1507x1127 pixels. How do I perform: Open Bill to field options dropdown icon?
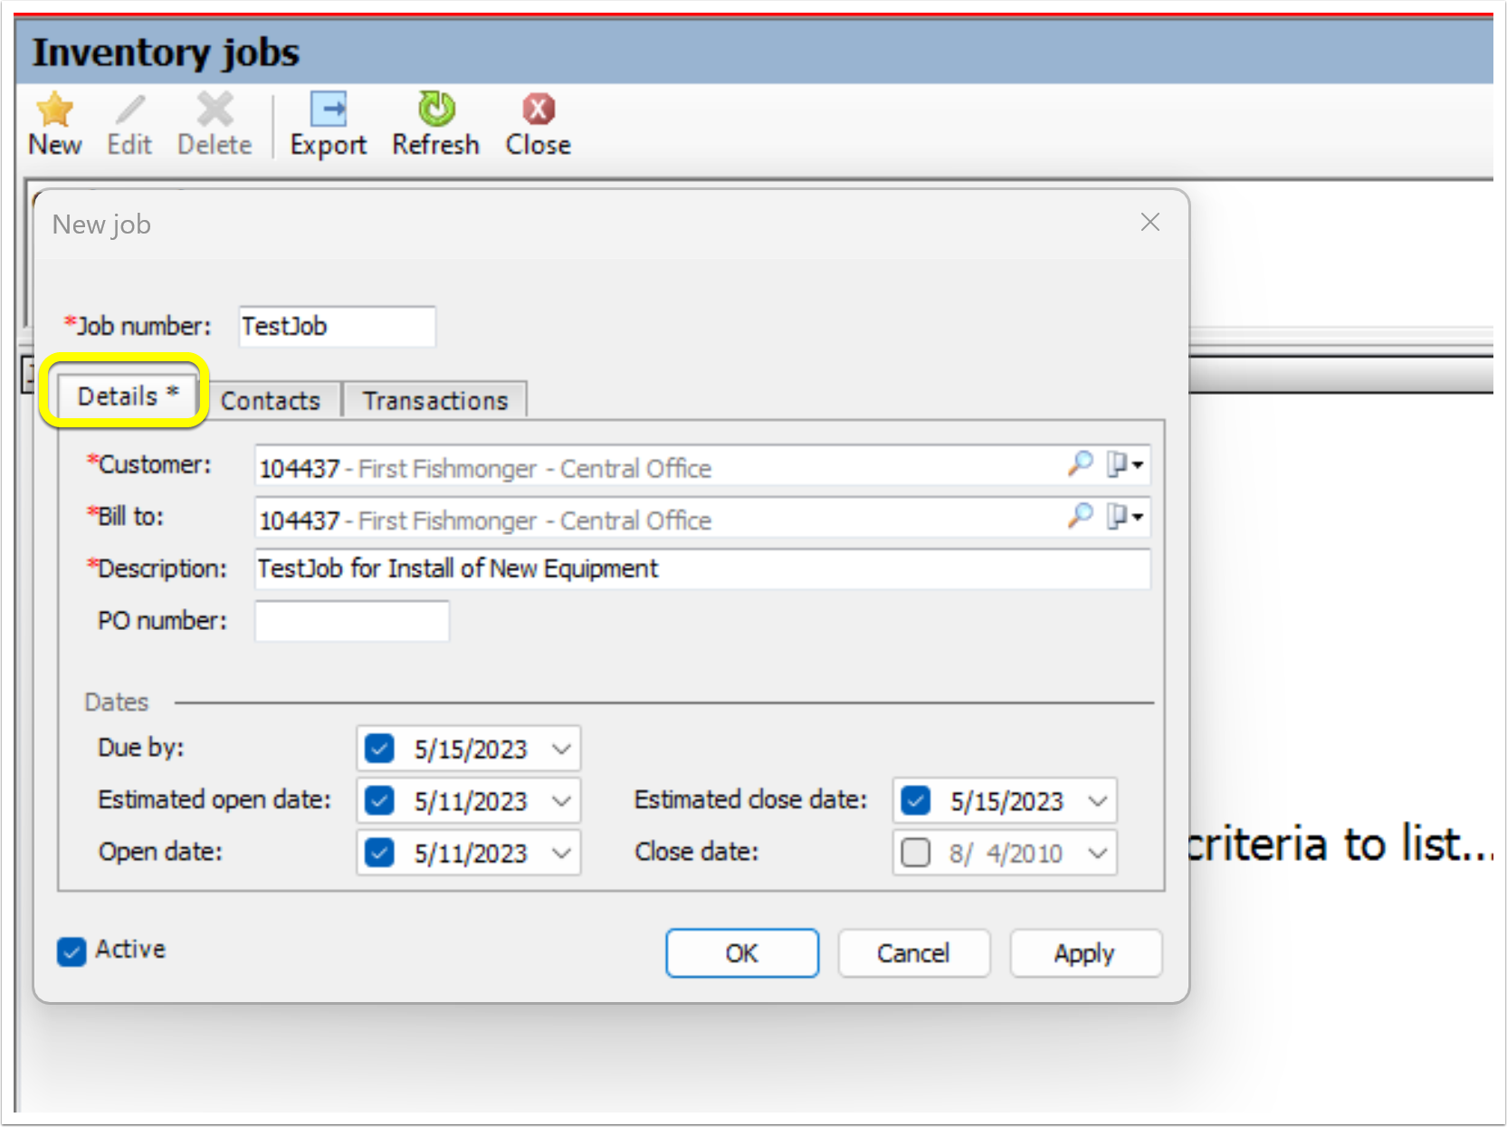[1126, 516]
